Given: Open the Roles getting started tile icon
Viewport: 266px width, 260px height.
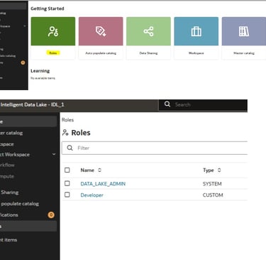Looking at the screenshot, I should click(x=53, y=31).
